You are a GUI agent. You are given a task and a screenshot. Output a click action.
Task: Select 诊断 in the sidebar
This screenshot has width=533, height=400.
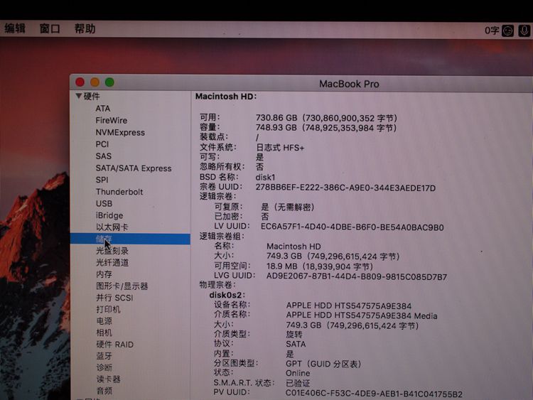point(104,367)
